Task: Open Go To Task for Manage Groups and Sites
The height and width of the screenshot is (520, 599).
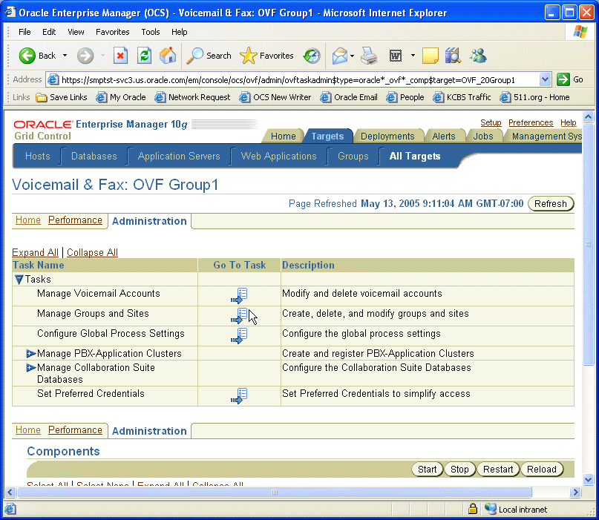Action: pyautogui.click(x=239, y=316)
